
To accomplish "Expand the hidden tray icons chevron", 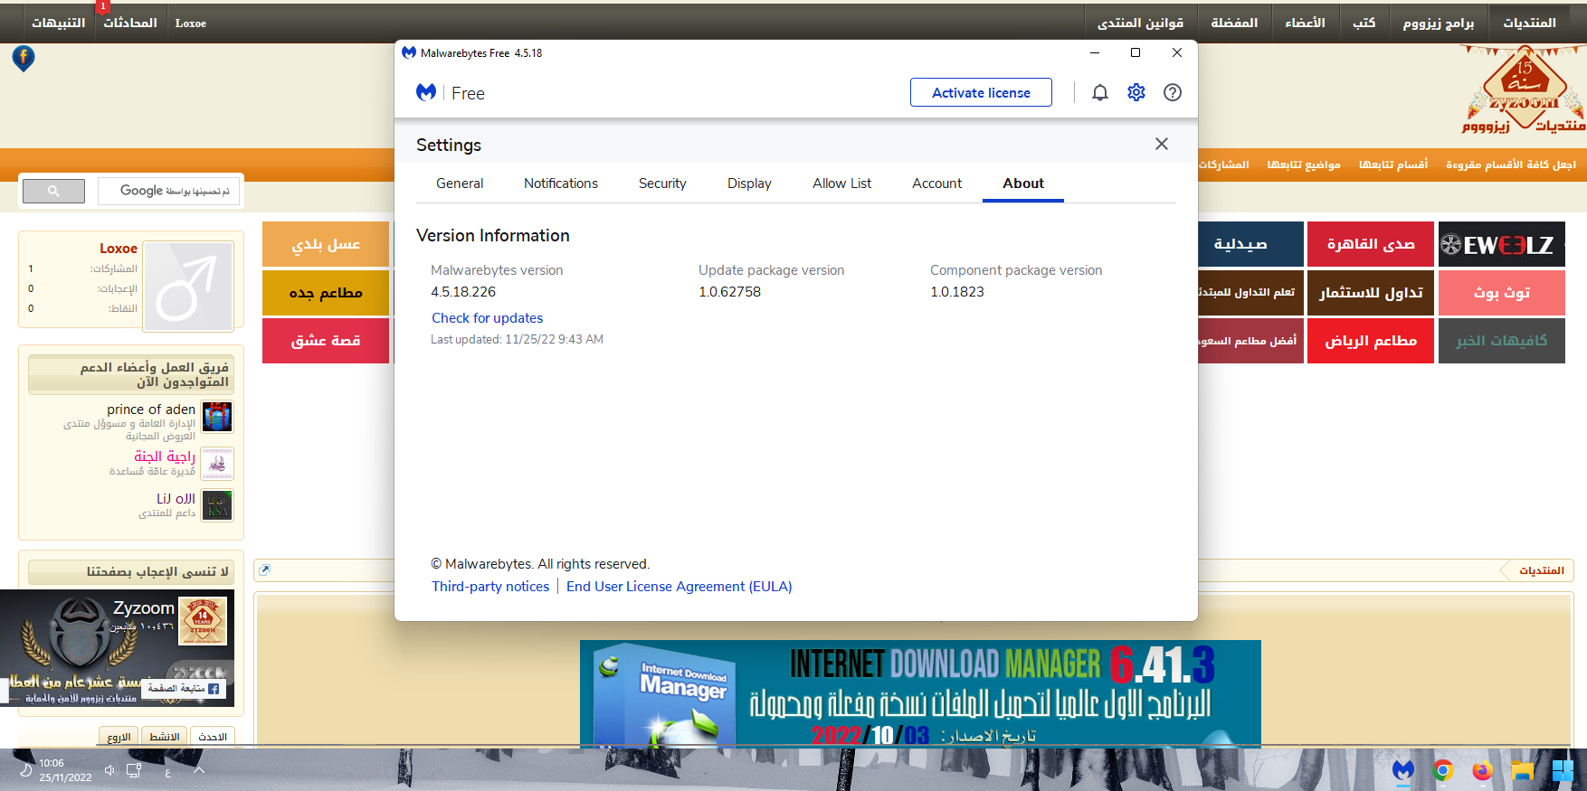I will pyautogui.click(x=199, y=770).
